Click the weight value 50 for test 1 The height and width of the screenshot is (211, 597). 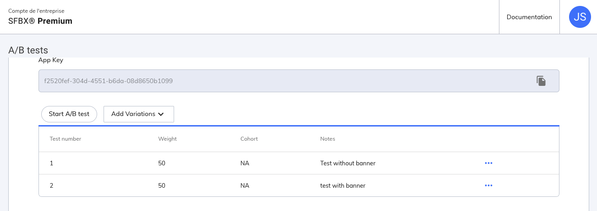click(162, 163)
